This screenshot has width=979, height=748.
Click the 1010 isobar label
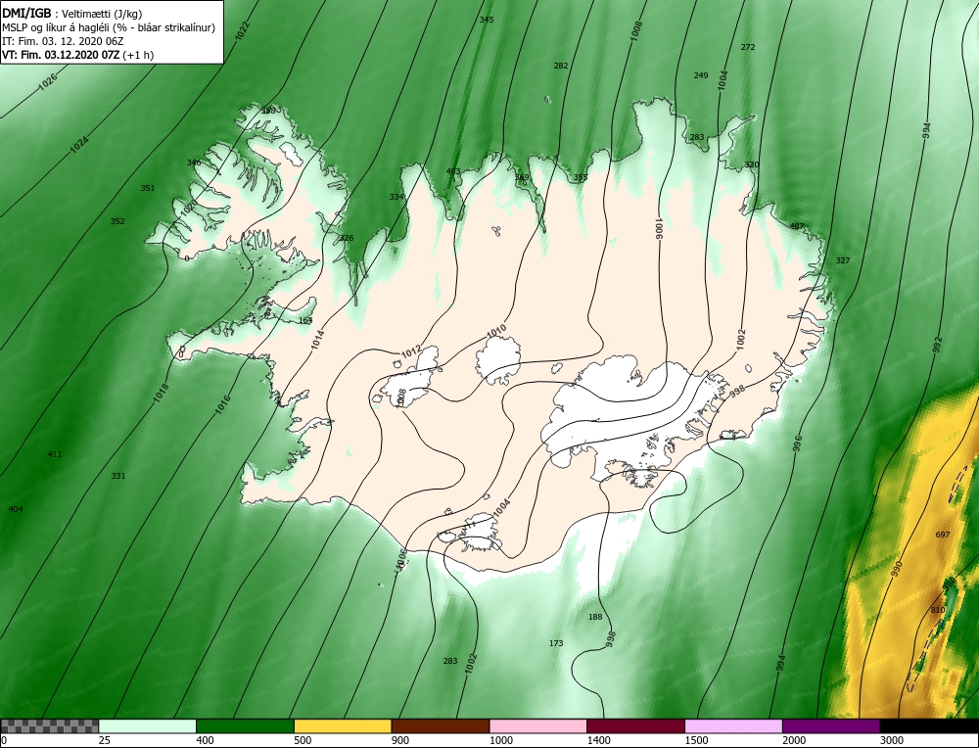(496, 331)
